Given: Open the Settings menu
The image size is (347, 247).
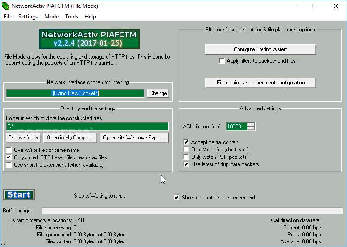Looking at the screenshot, I should tap(28, 17).
